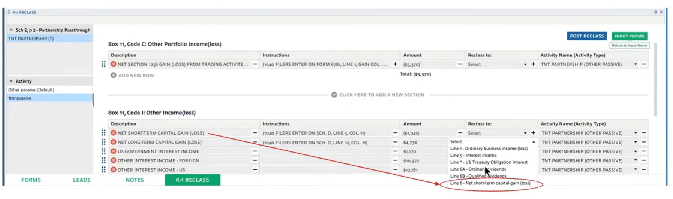Select Line 6B - Qualified dividends option

click(478, 176)
